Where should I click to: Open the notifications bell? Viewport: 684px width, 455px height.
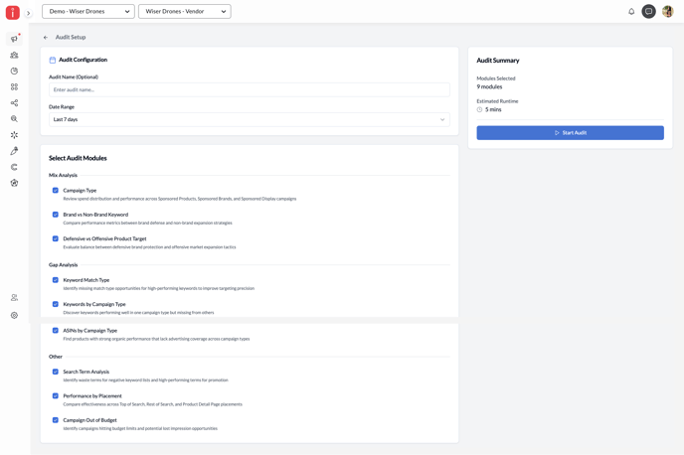pos(631,12)
